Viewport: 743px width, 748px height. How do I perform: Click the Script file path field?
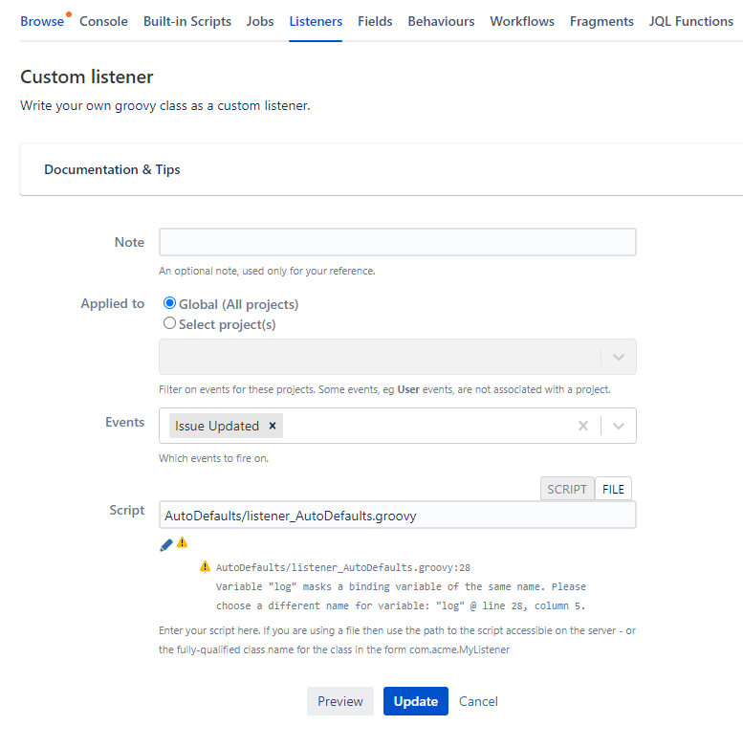pyautogui.click(x=398, y=516)
